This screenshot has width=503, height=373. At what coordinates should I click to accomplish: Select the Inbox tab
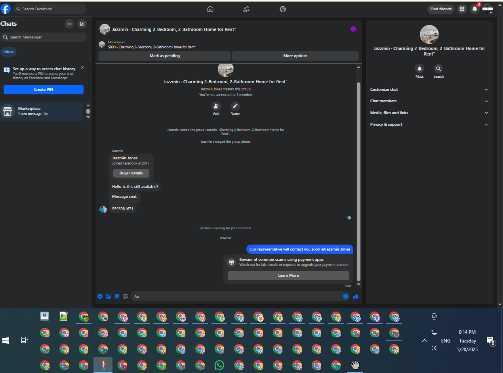tap(9, 52)
